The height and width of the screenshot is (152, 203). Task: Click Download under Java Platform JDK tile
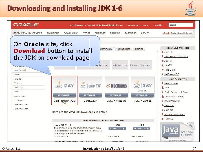(x=65, y=95)
